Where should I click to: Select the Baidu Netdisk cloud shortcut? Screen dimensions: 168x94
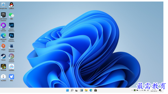(x=11, y=67)
